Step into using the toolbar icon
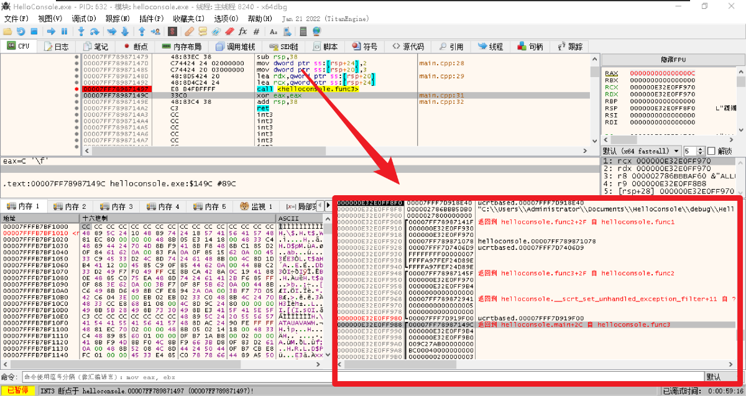This screenshot has width=746, height=396. pyautogui.click(x=81, y=31)
